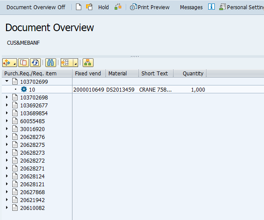The image size is (264, 220).
Task: Collapse purchase requisition 103702699
Action: pos(7,82)
